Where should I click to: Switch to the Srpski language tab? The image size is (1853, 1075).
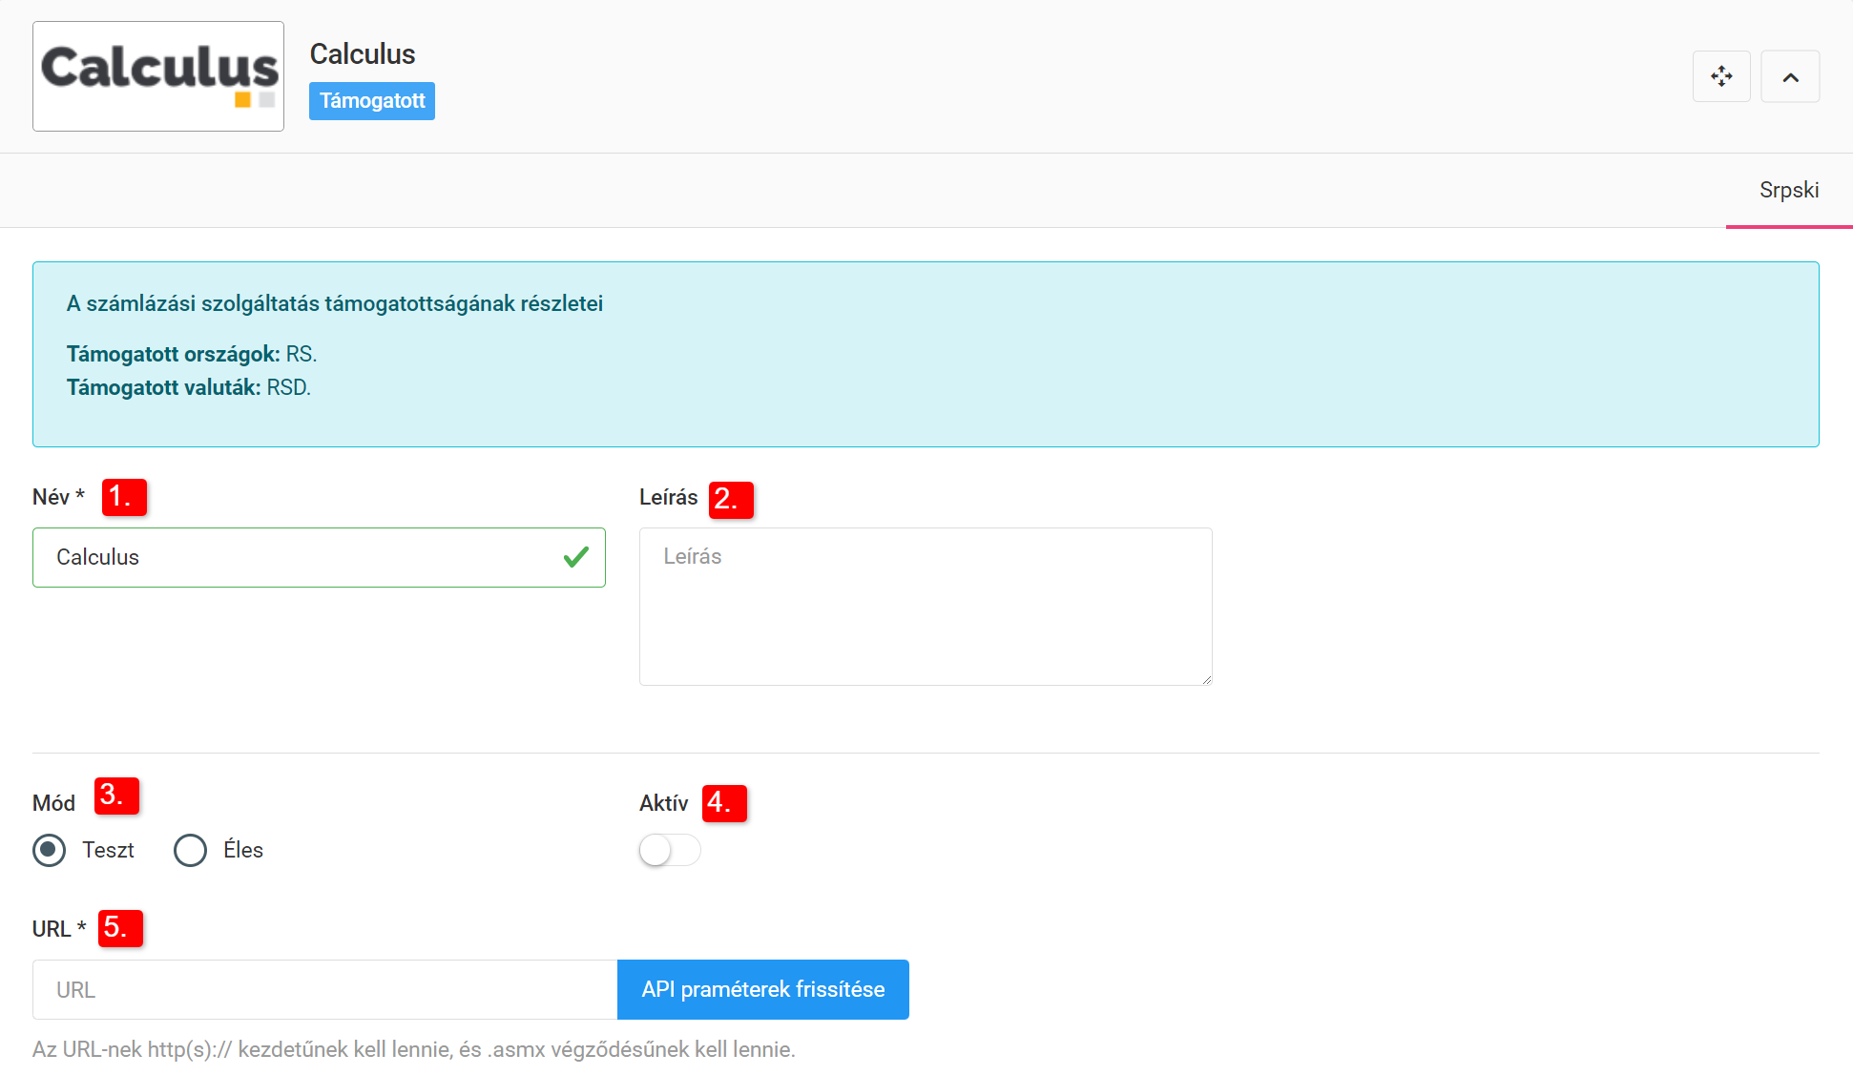tap(1788, 190)
